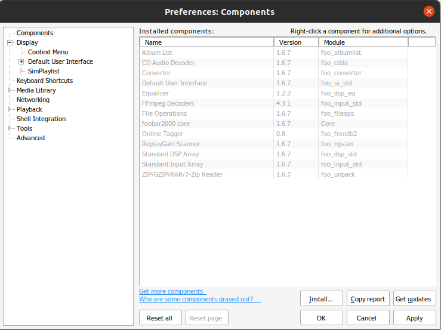This screenshot has height=330, width=441.
Task: Expand the Media Library node
Action: 10,90
